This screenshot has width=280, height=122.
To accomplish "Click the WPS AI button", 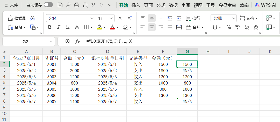I will pos(265,5).
